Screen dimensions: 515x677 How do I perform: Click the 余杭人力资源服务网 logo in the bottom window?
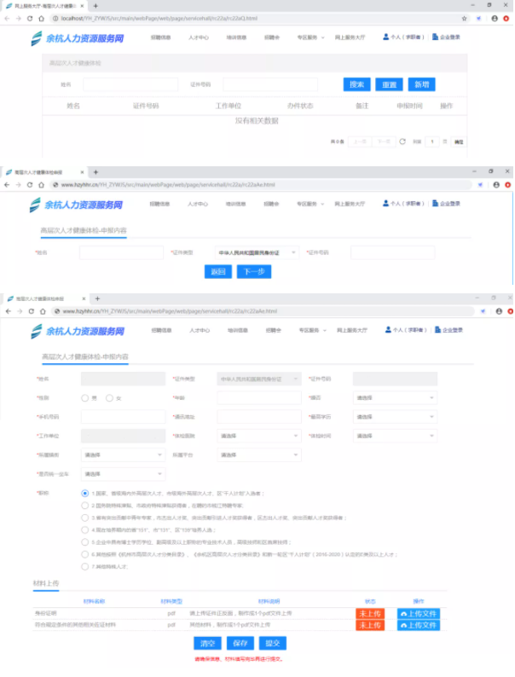tap(76, 331)
